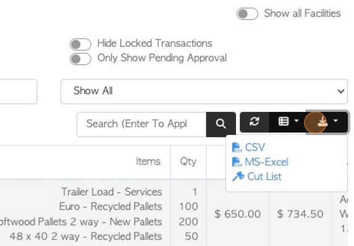354x246 pixels.
Task: Click the refresh icon button
Action: (x=254, y=122)
